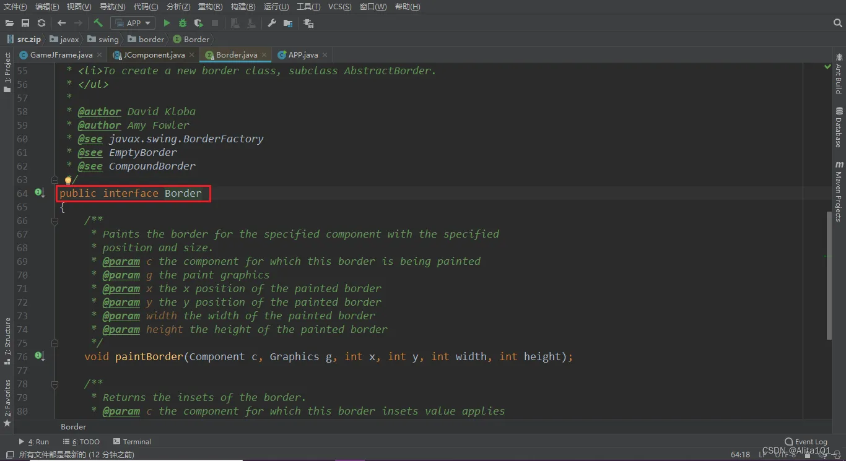
Task: Open the 4: Run tool window
Action: 34,442
